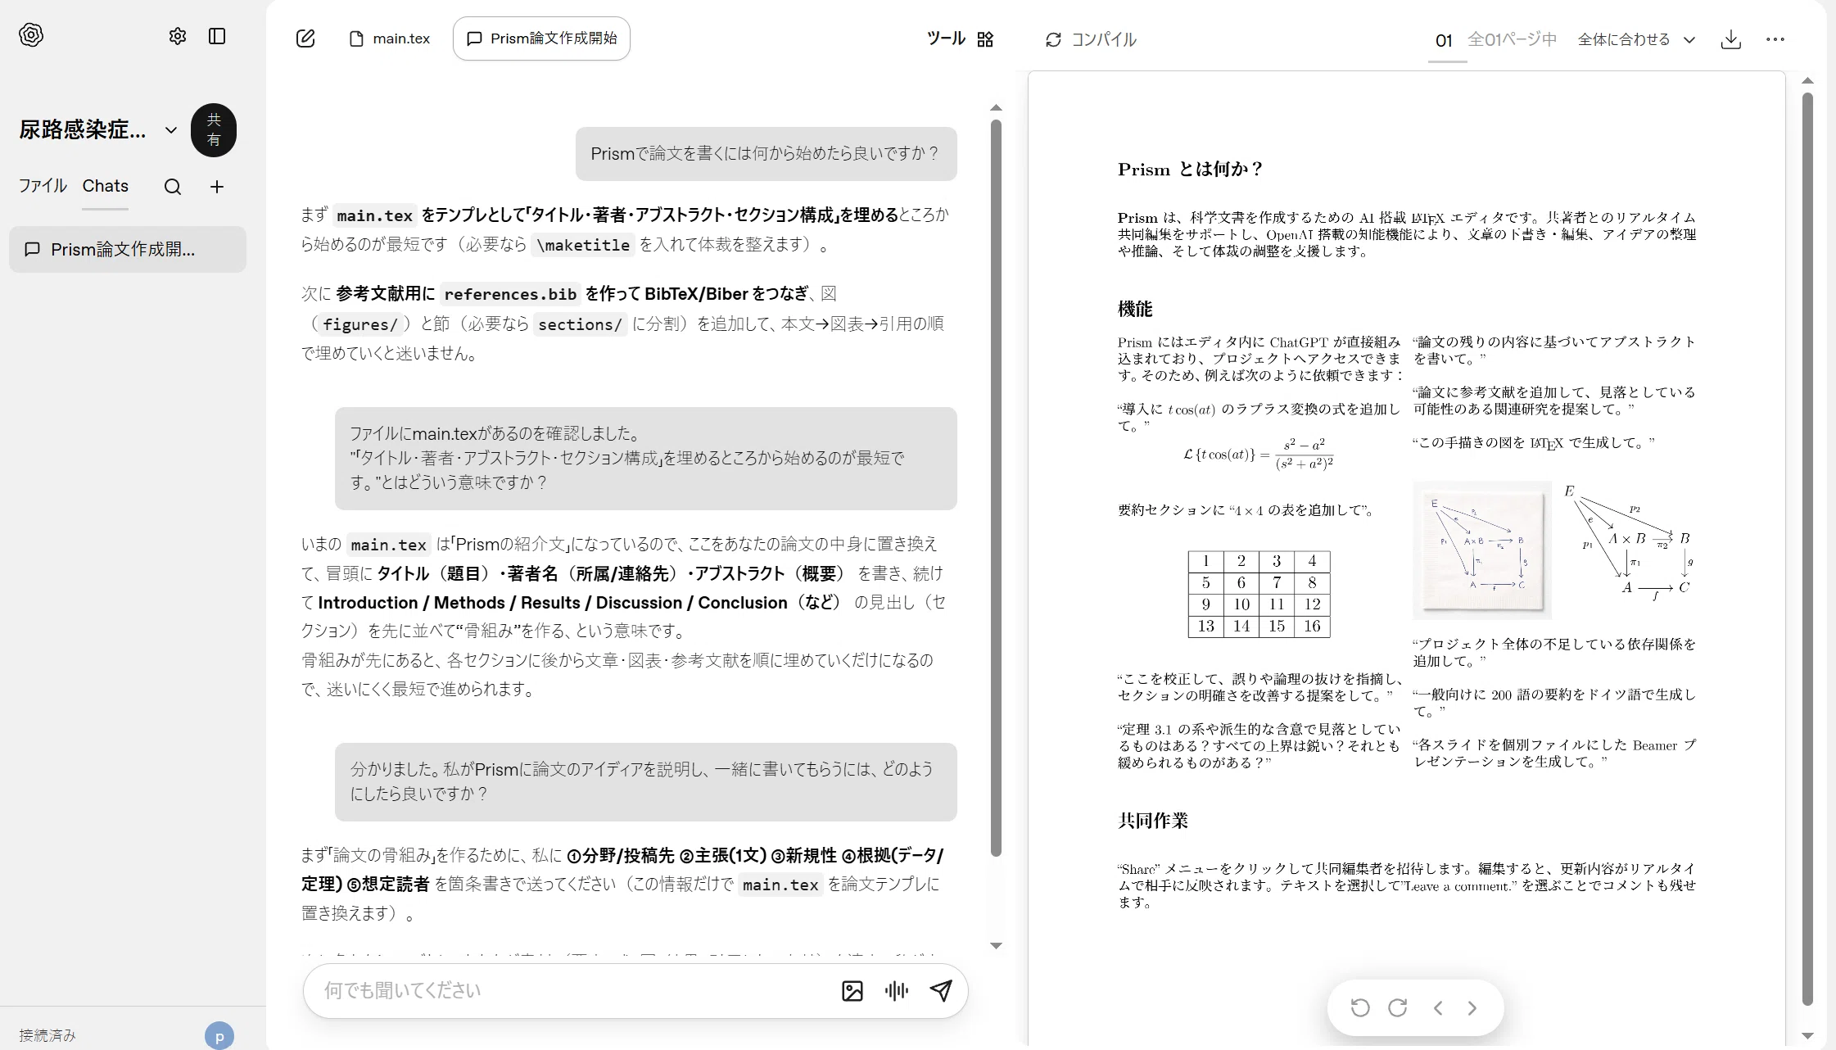Click the chat panel scrollbar
The width and height of the screenshot is (1836, 1050).
tap(996, 488)
